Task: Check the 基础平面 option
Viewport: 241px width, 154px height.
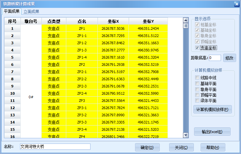Action: tap(197, 84)
